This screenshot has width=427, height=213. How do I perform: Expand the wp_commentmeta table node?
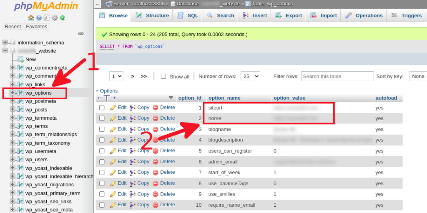12,68
